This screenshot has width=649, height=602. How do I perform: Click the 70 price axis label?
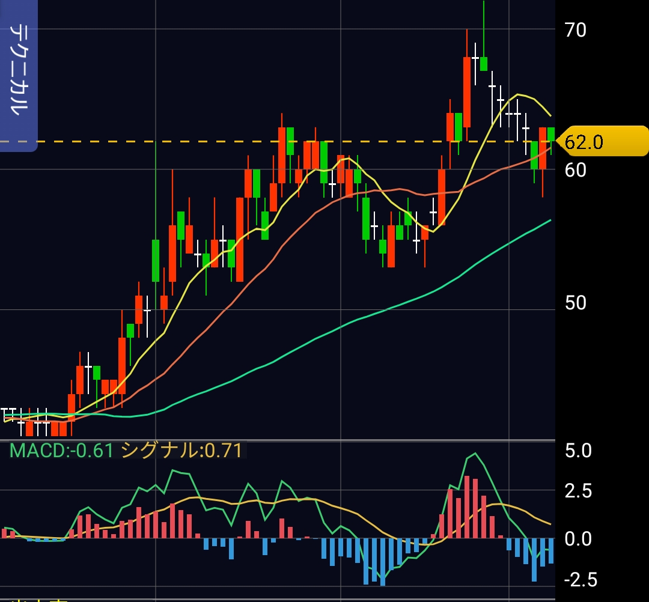click(575, 30)
